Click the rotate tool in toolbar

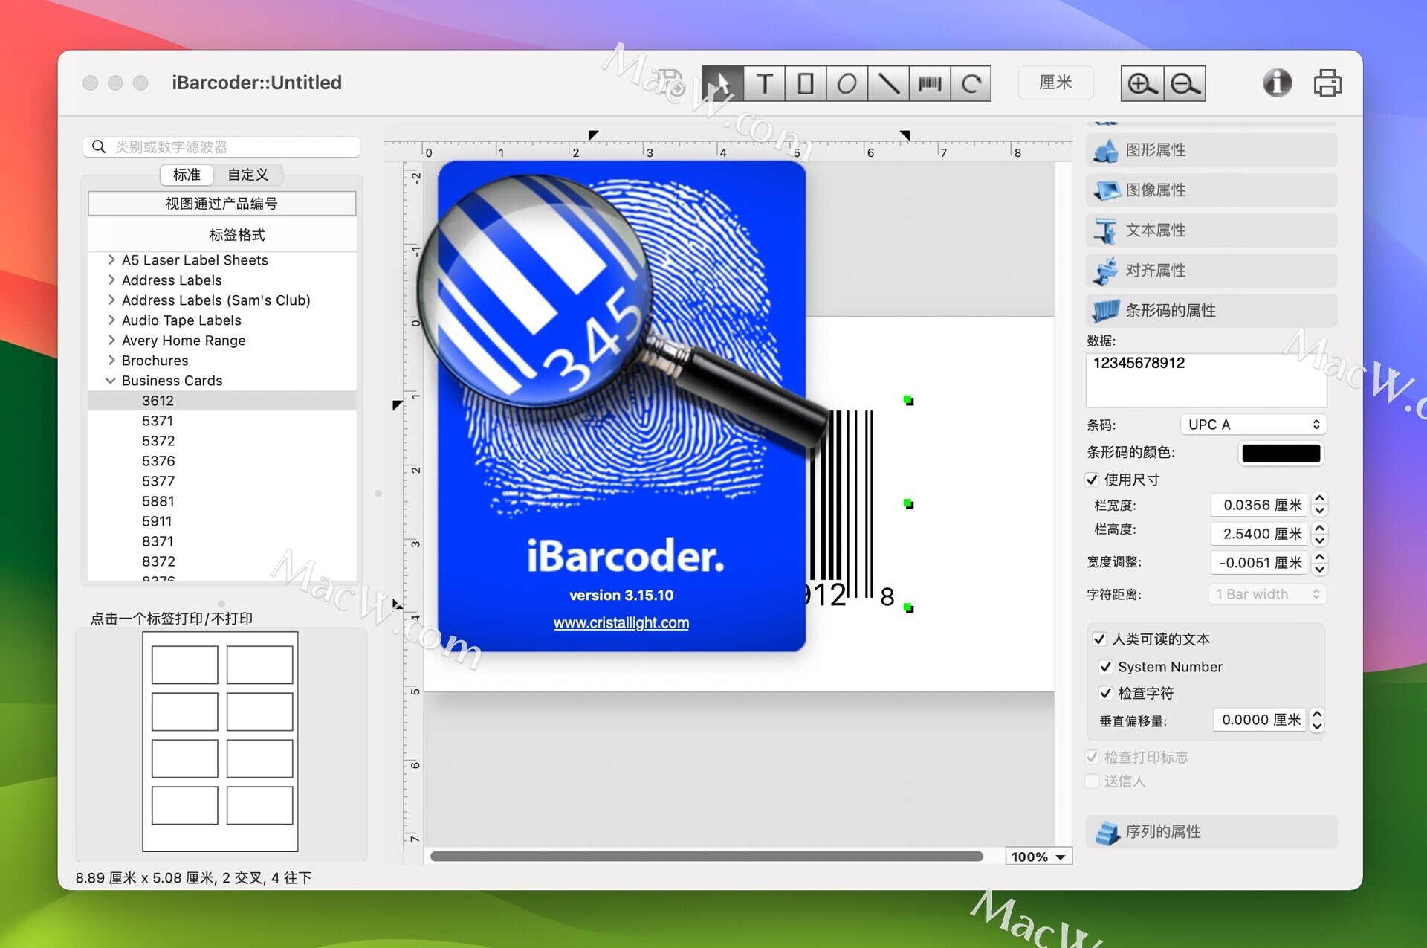[x=971, y=83]
